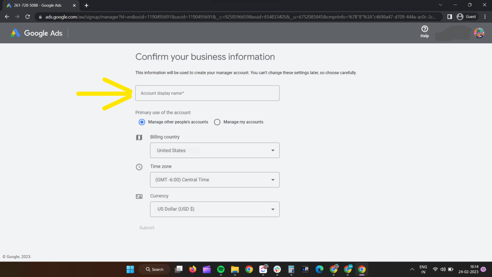Show hidden system tray icons
Screen dimensions: 492x277
[x=412, y=269]
